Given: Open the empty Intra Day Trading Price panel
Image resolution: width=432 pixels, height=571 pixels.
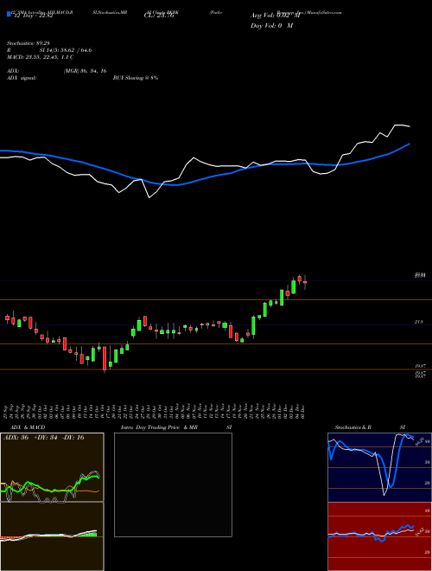Looking at the screenshot, I should 173,484.
